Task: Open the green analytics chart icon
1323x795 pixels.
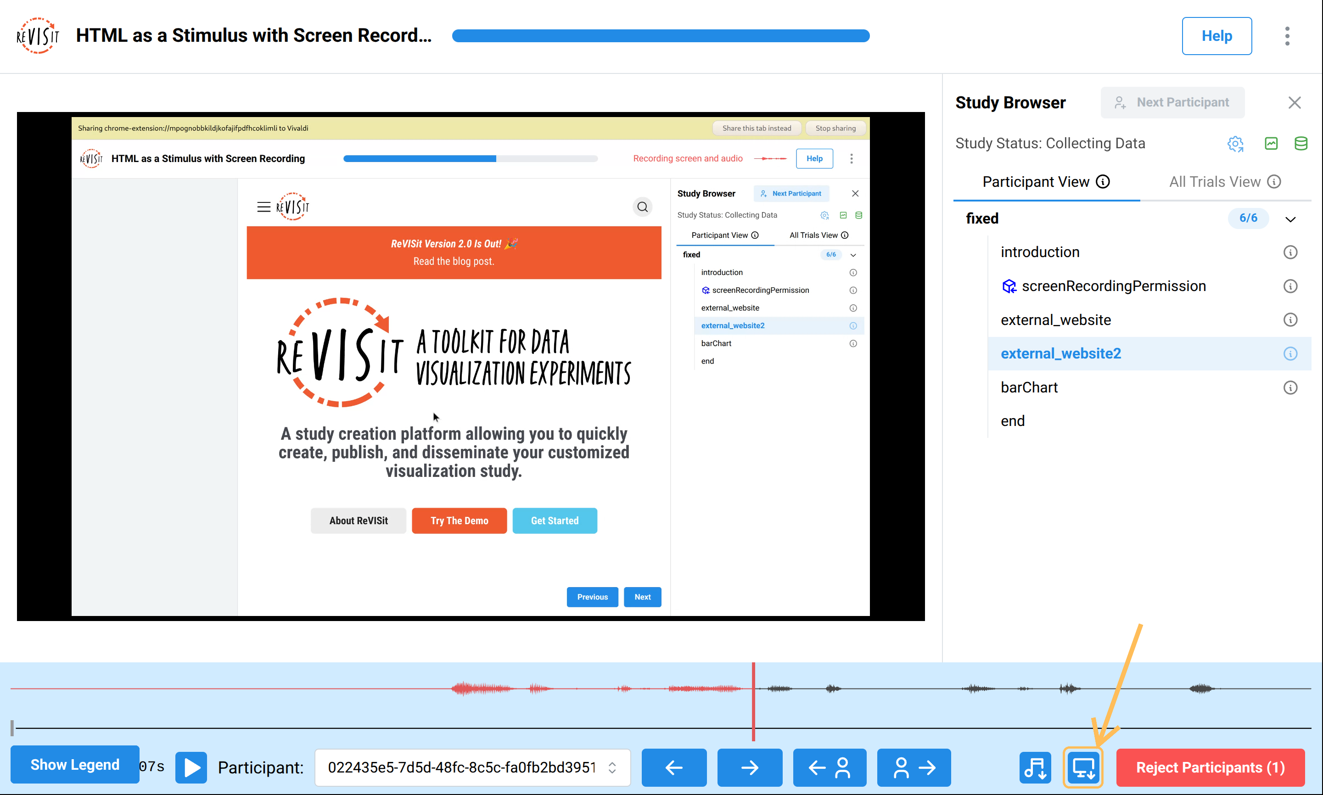Action: tap(1271, 144)
